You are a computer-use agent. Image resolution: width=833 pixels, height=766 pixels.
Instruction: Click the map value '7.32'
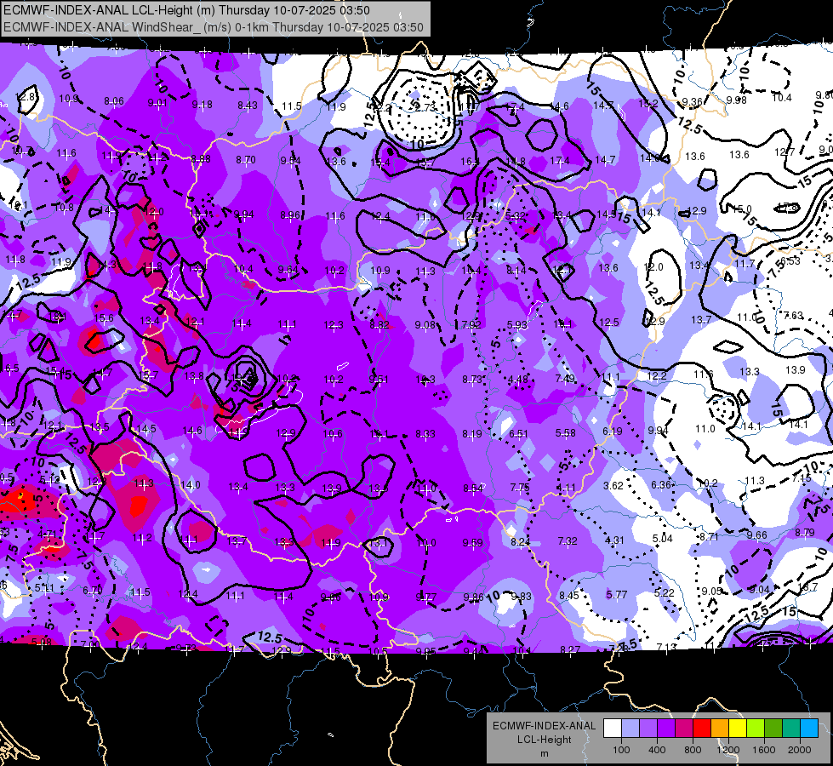(x=568, y=540)
